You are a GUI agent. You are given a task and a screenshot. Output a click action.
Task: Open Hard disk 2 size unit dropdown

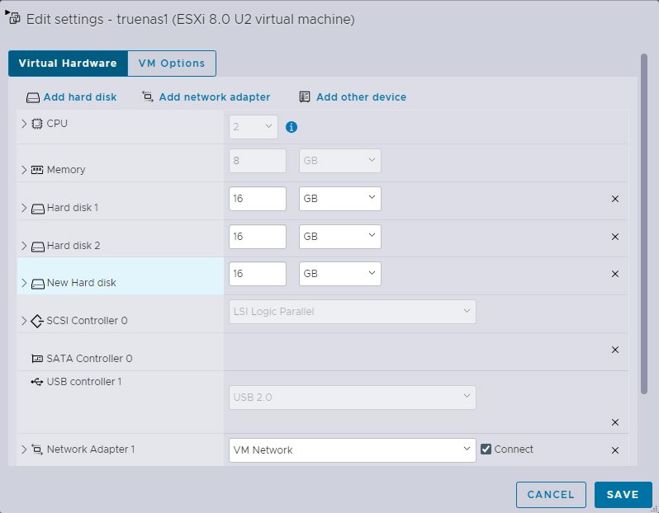[x=339, y=237]
